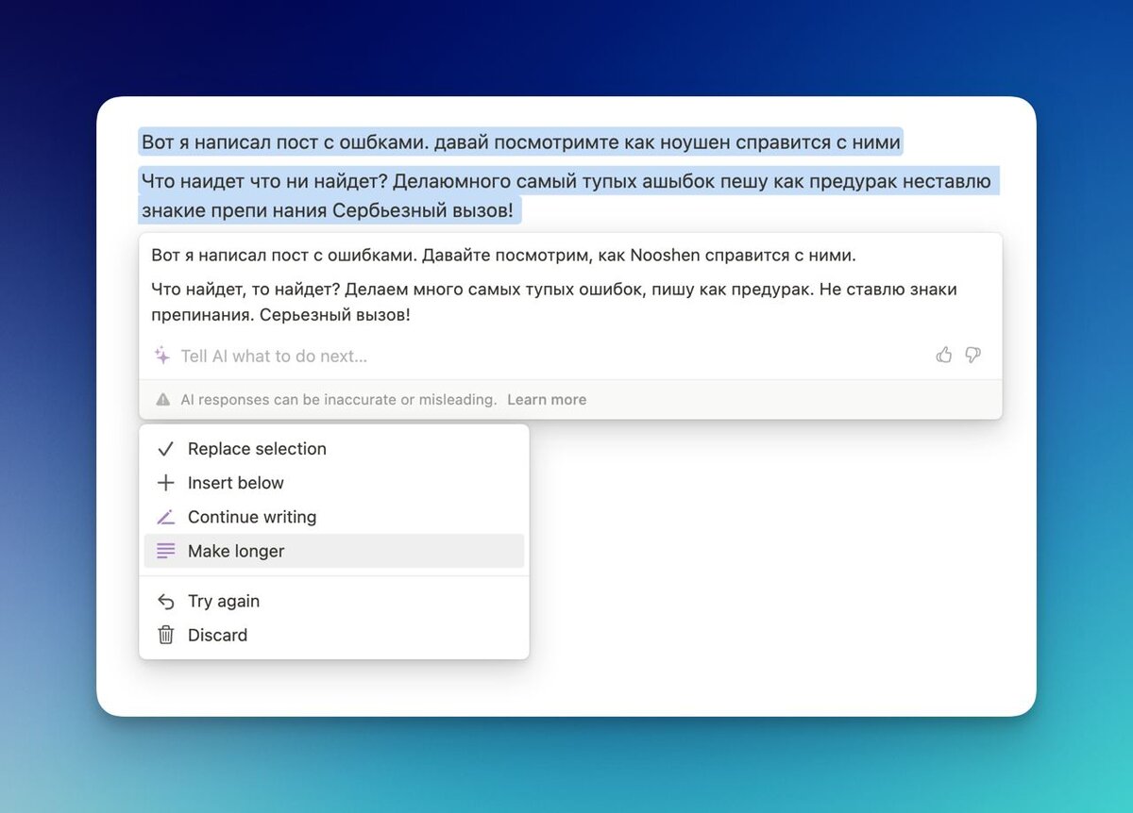This screenshot has width=1133, height=813.
Task: Discard the AI-generated text
Action: pos(218,635)
